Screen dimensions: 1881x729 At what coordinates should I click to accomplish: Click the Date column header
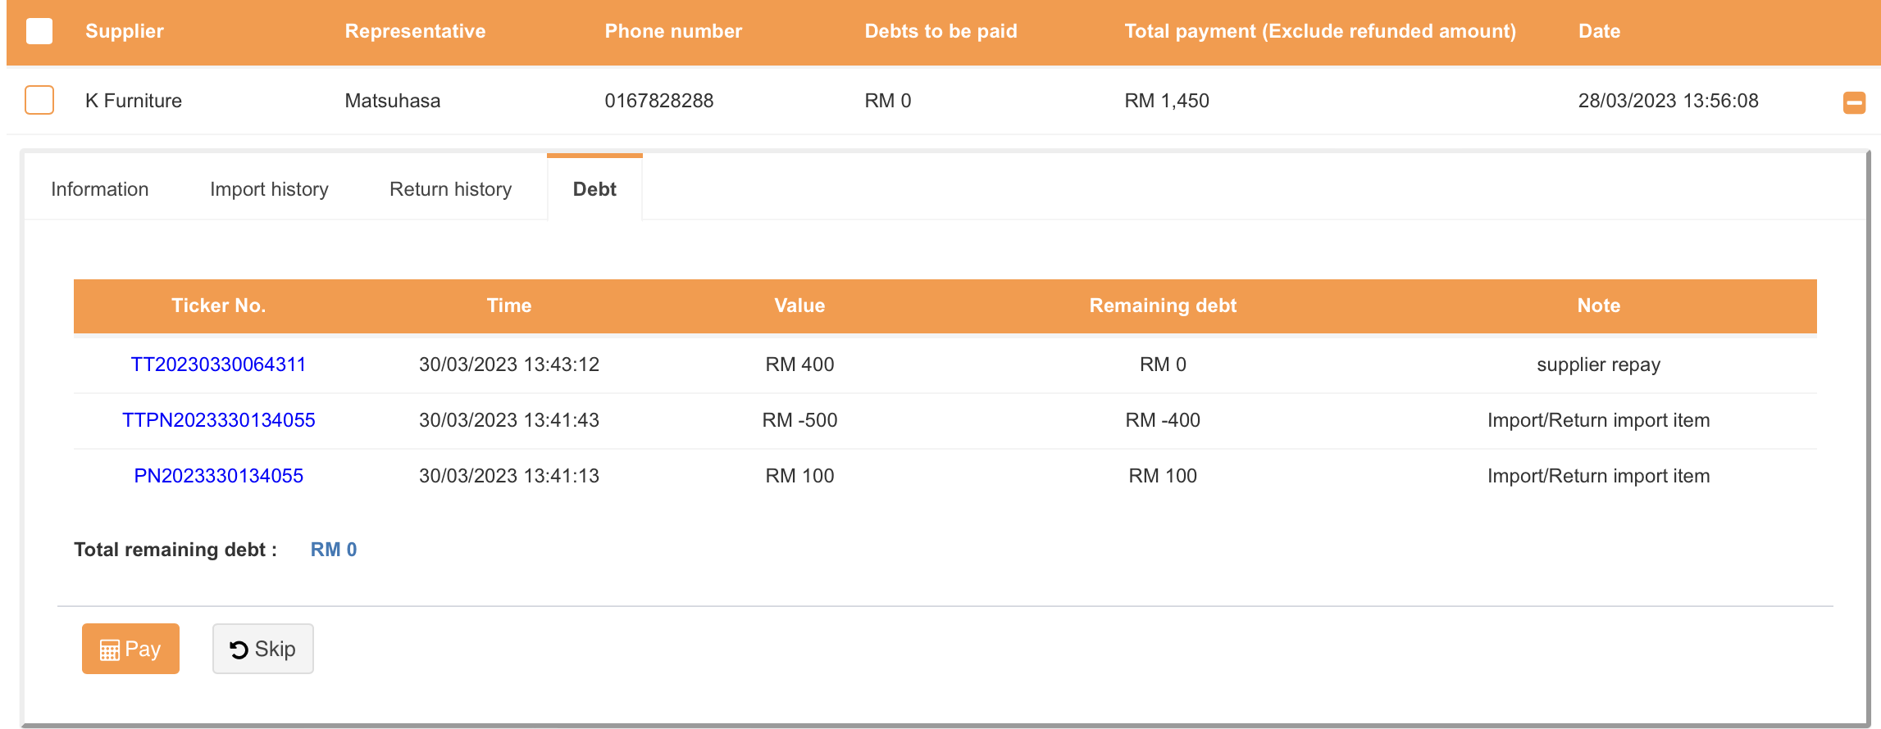pyautogui.click(x=1599, y=31)
